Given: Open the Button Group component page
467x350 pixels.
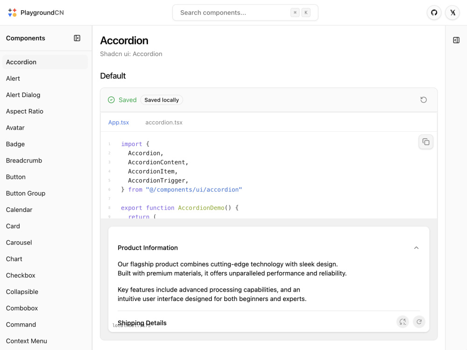Looking at the screenshot, I should pyautogui.click(x=45, y=193).
